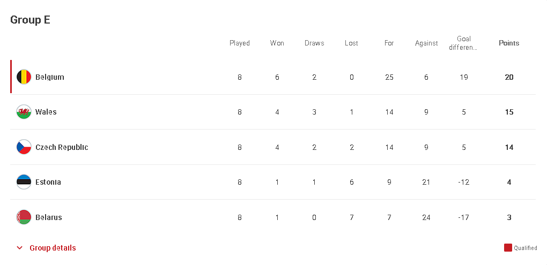Click the Against column header
This screenshot has height=265, width=547.
tap(426, 43)
